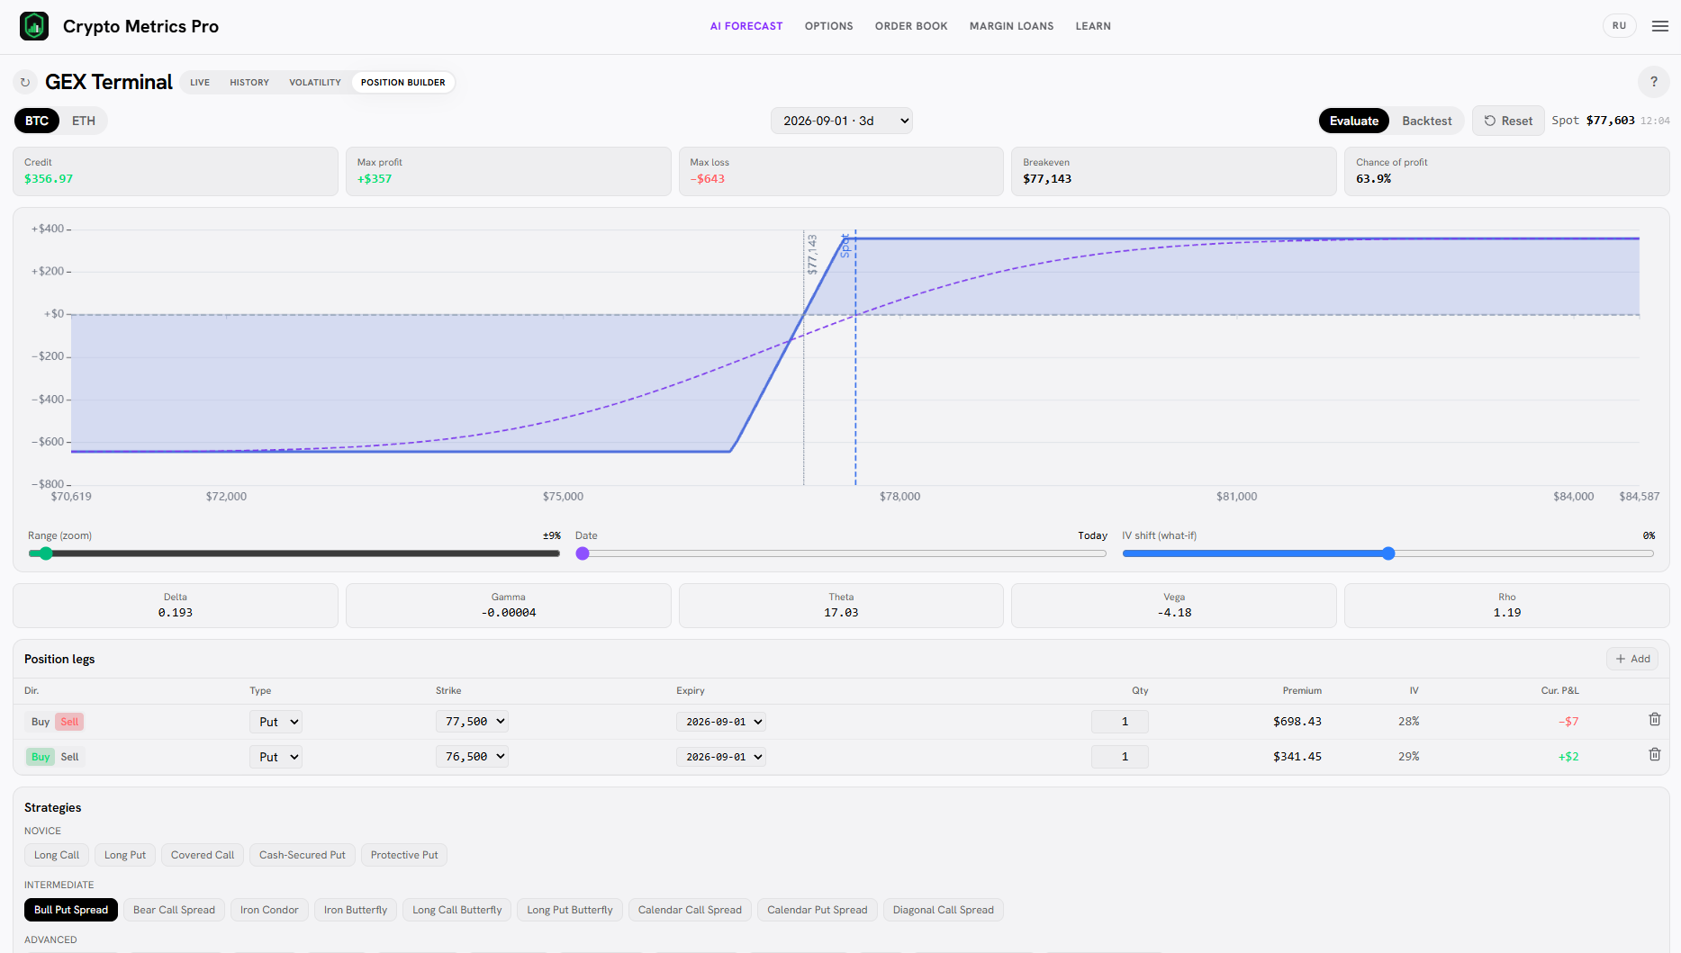Click the Crypto Metrics Pro logo icon
The width and height of the screenshot is (1681, 953).
point(34,26)
